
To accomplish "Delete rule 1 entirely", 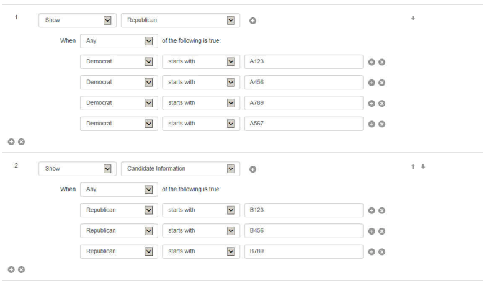I will [x=21, y=142].
